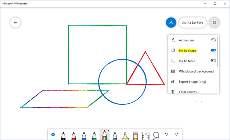Select the red pen tool

tap(73, 136)
